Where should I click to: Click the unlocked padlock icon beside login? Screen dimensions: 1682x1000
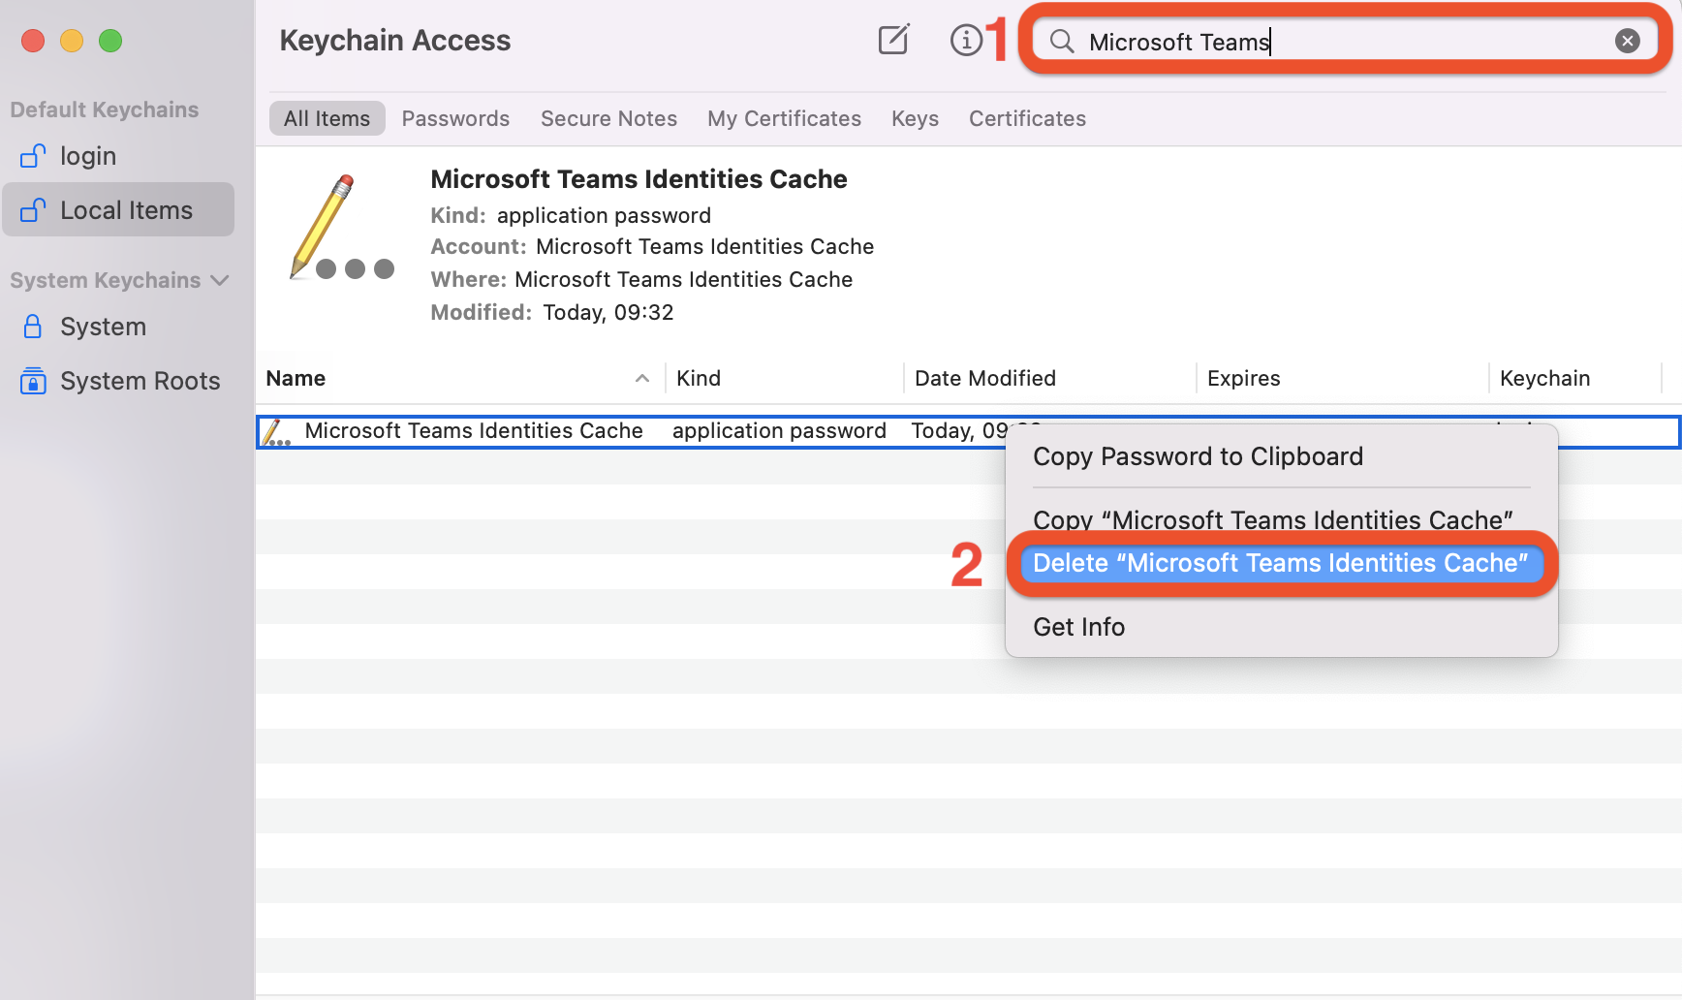33,156
